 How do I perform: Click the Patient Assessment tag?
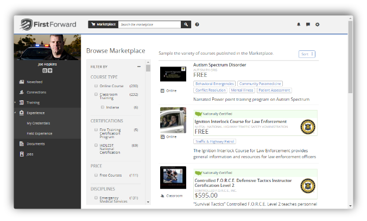click(x=274, y=90)
